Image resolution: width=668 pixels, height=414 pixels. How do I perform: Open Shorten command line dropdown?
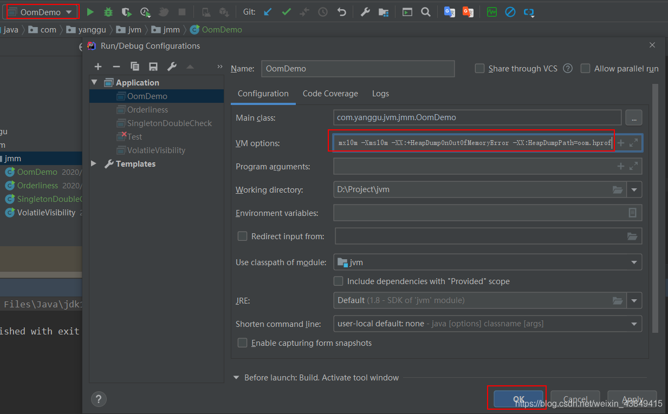634,324
